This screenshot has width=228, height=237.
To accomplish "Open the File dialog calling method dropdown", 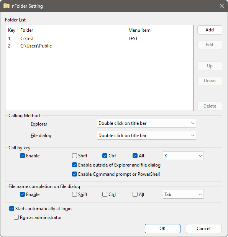I will (x=146, y=136).
